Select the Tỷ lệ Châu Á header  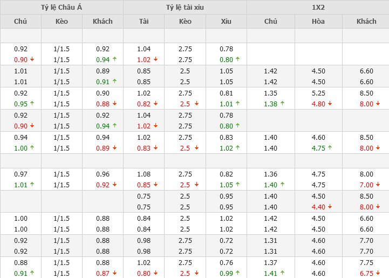click(62, 7)
